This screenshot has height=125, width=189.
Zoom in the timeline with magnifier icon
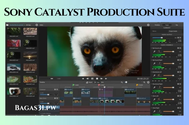(144, 82)
